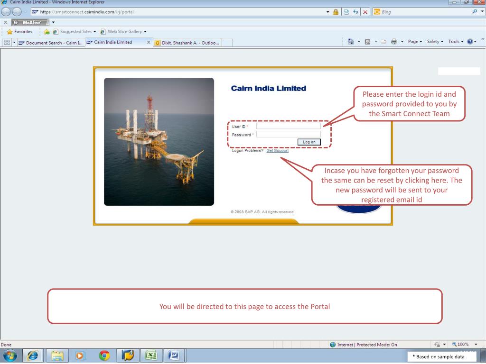
Task: Open the Windows Start orb
Action: tap(9, 355)
